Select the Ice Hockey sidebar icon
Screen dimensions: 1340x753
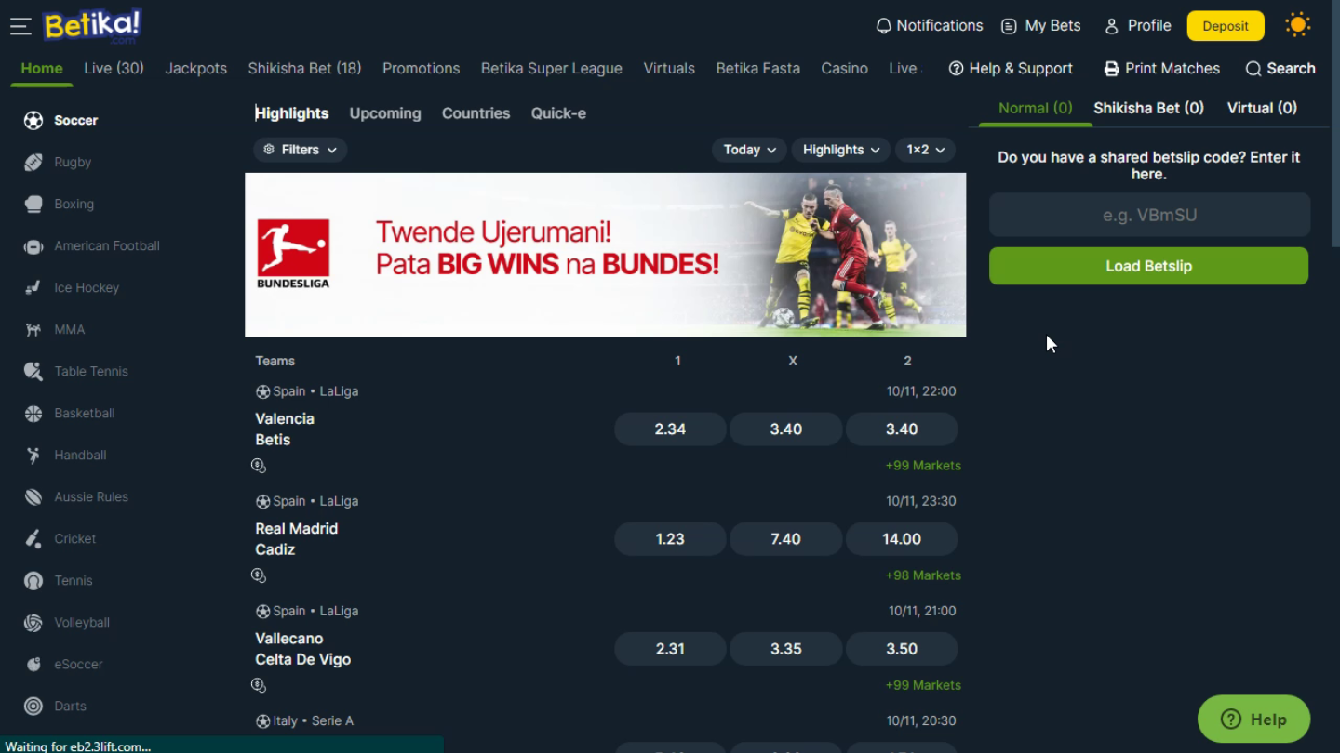coord(33,287)
